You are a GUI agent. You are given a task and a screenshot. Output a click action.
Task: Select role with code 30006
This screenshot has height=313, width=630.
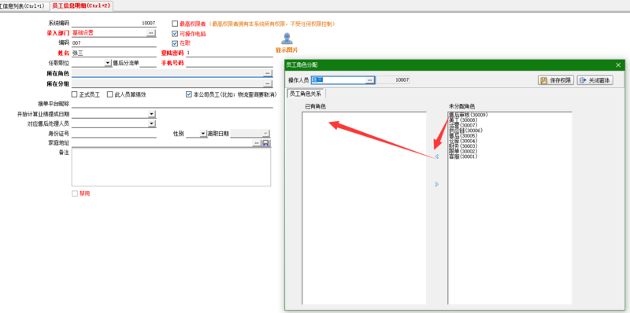[x=465, y=131]
